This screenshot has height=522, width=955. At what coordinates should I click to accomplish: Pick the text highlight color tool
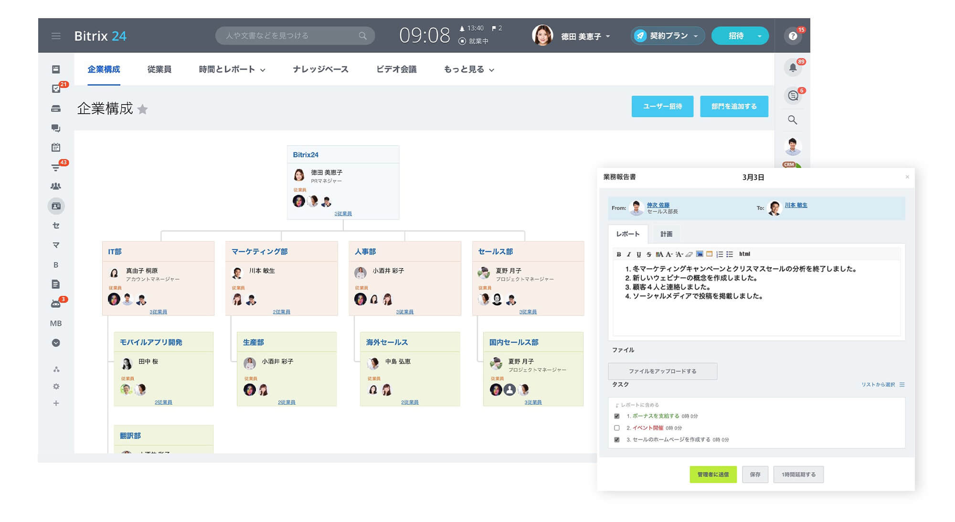659,254
